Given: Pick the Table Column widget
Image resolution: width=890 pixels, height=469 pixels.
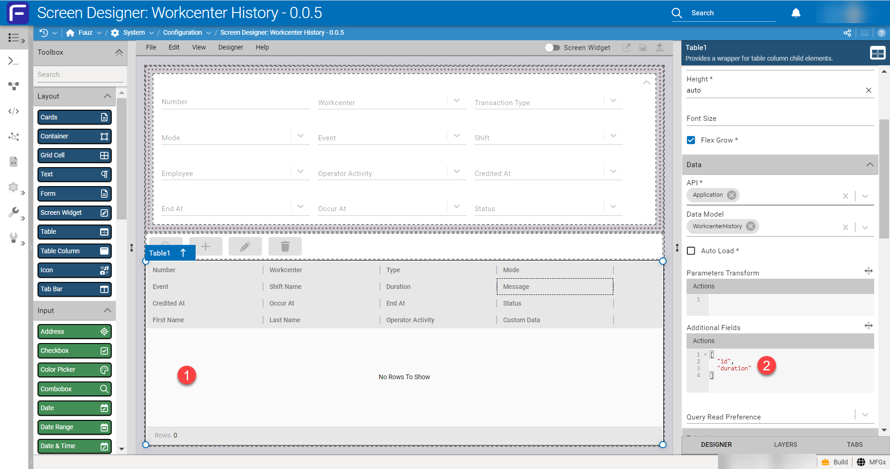Looking at the screenshot, I should tap(75, 251).
